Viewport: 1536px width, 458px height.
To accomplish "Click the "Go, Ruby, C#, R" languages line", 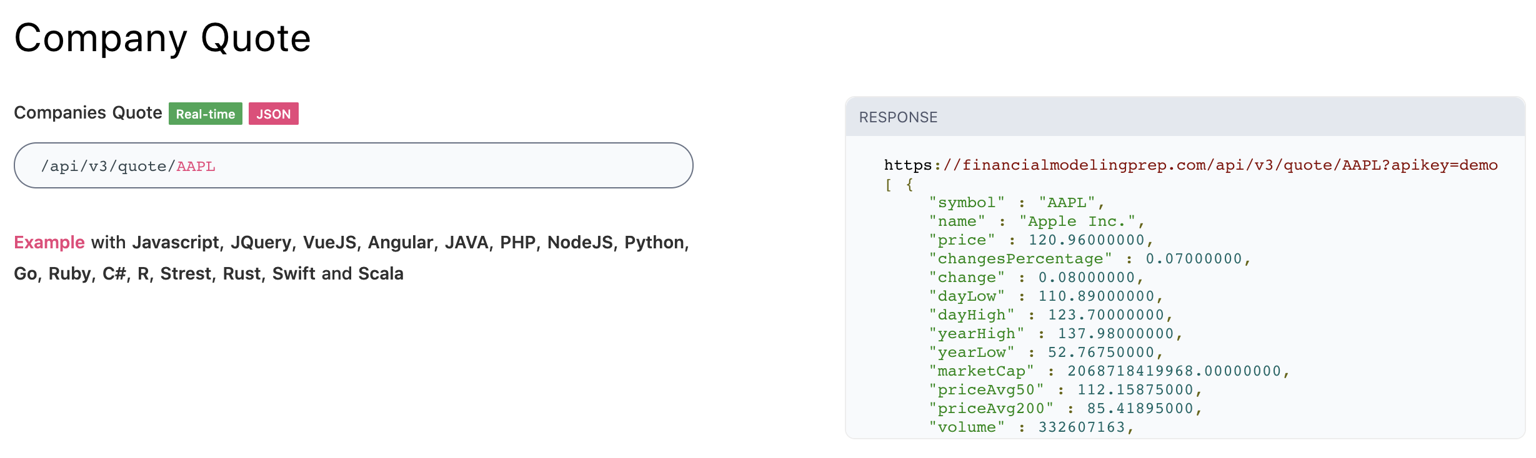I will pos(209,273).
